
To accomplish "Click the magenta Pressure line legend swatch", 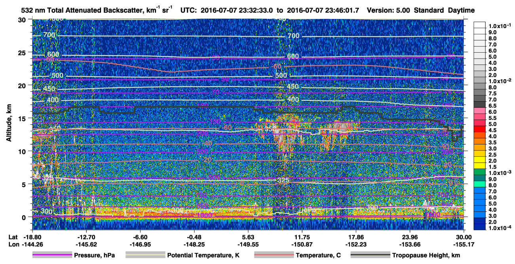I will click(52, 255).
